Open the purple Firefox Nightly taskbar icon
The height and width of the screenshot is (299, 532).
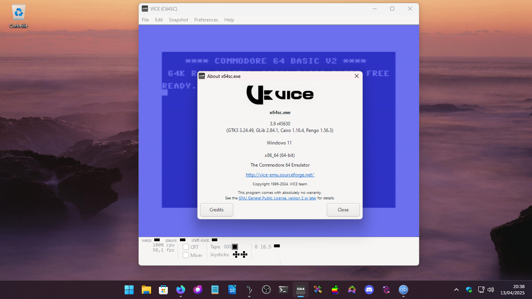click(x=197, y=290)
